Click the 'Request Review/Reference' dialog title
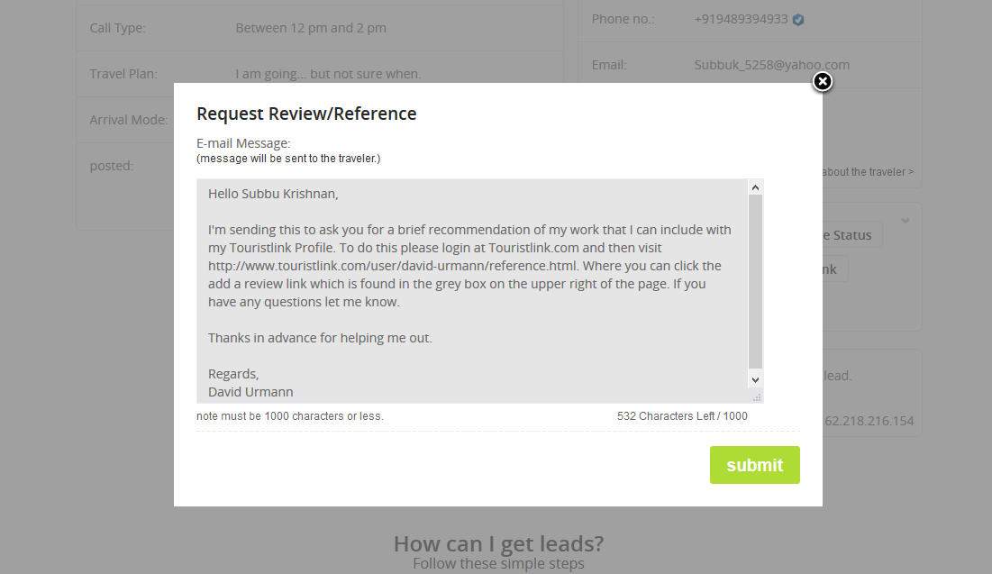Viewport: 992px width, 574px height. [x=306, y=114]
